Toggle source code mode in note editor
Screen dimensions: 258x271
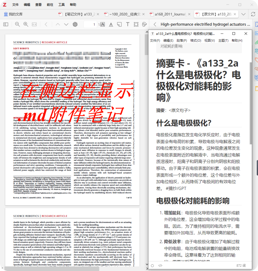click(160, 265)
